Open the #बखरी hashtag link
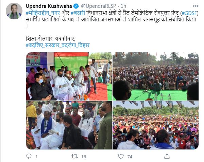204x162 pixels. click(78, 13)
